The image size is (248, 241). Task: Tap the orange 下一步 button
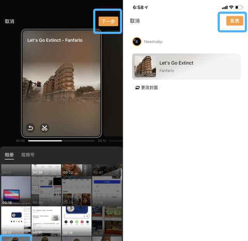tap(108, 21)
